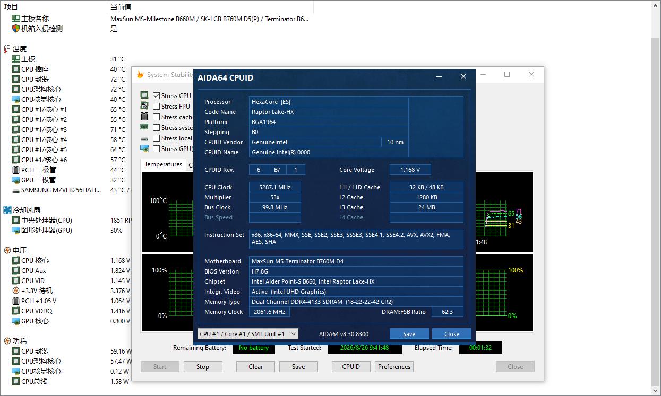
Task: Click the main window scrollbar down arrow
Action: 656,391
